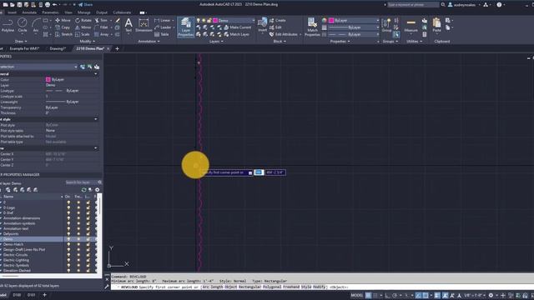Screen dimensions: 534x300
Task: Refresh the layer list in properties manager
Action: (x=83, y=190)
